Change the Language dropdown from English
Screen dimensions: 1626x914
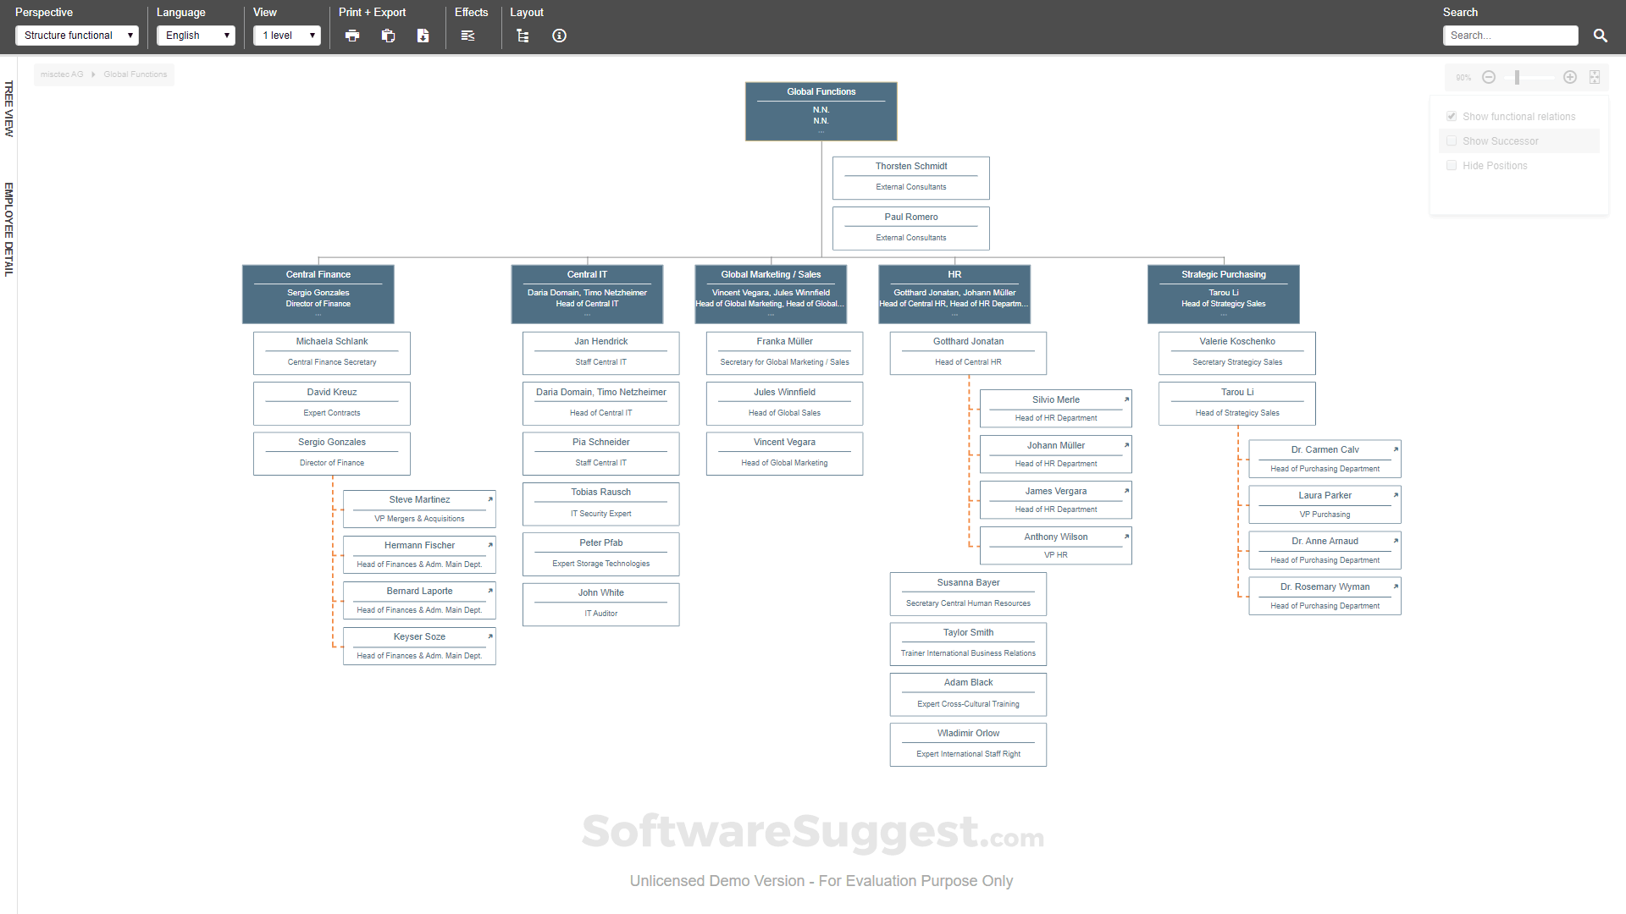click(196, 36)
